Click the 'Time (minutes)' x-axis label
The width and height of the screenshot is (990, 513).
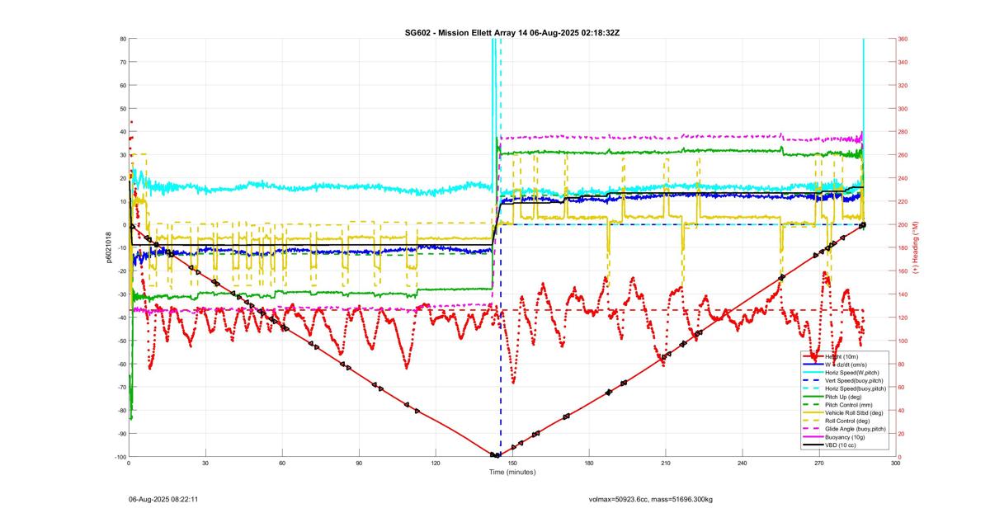512,472
